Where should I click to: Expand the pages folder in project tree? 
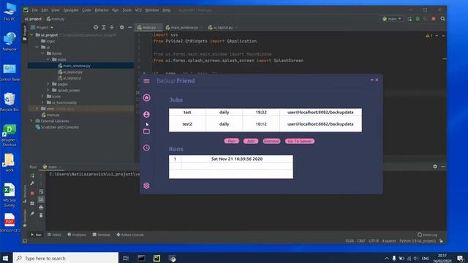tap(48, 84)
